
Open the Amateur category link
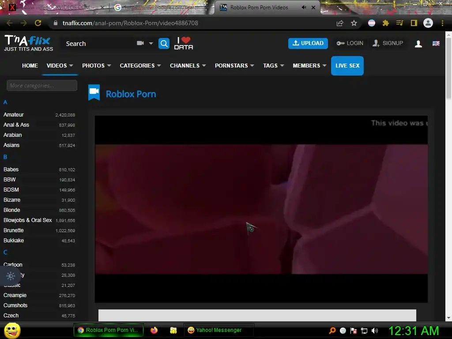click(14, 115)
